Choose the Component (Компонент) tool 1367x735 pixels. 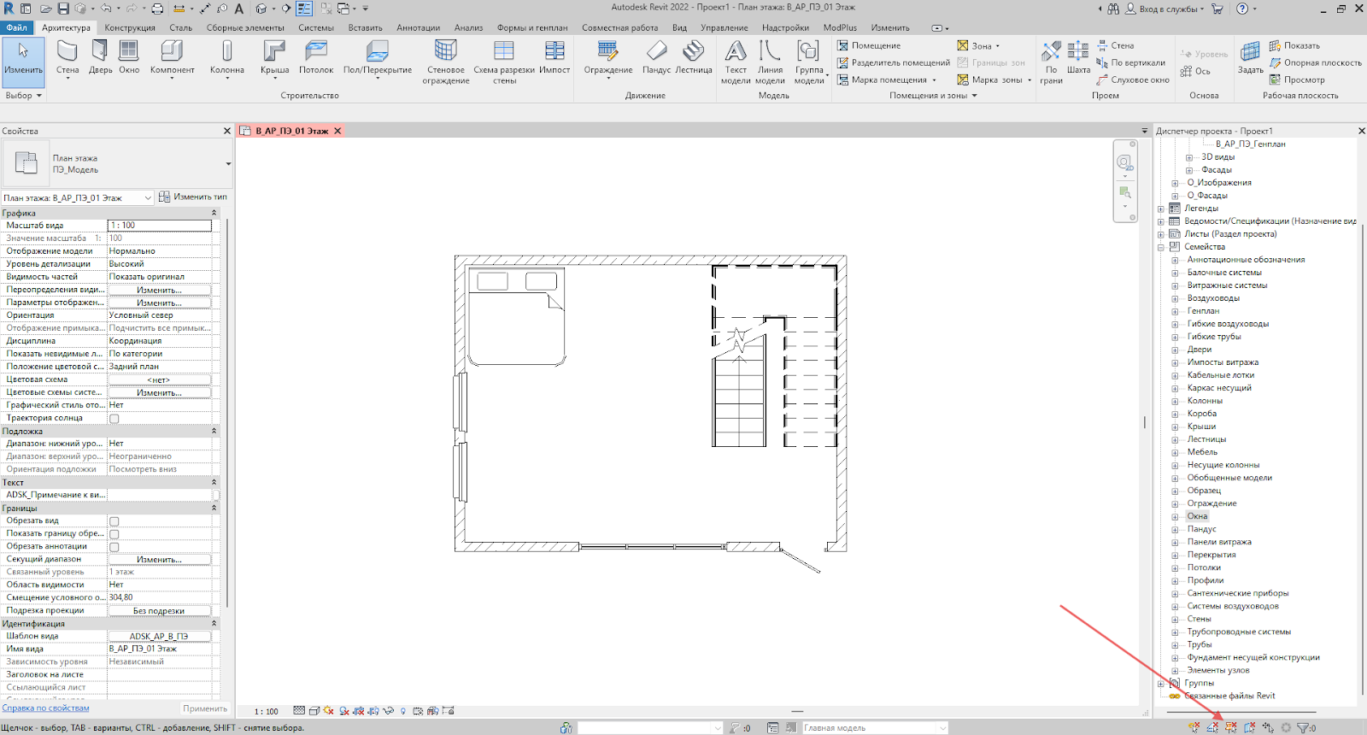(172, 58)
